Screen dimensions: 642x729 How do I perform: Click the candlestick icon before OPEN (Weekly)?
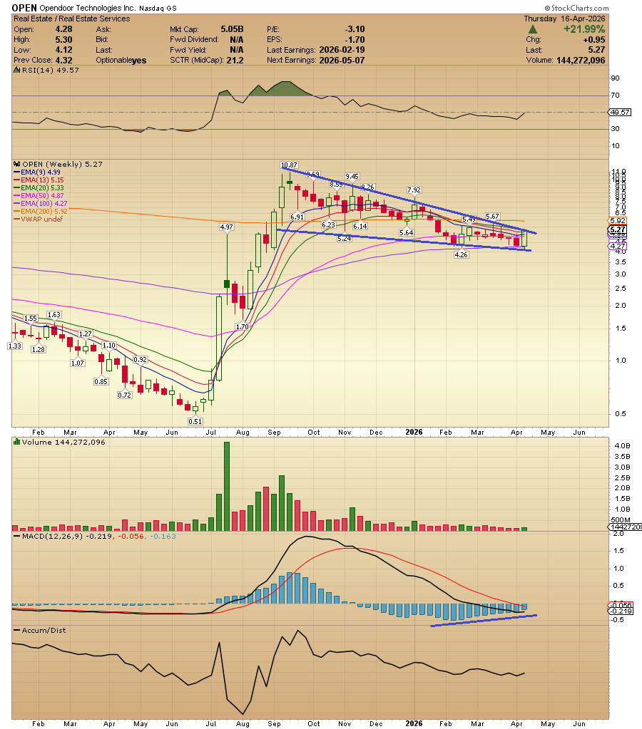(x=16, y=164)
